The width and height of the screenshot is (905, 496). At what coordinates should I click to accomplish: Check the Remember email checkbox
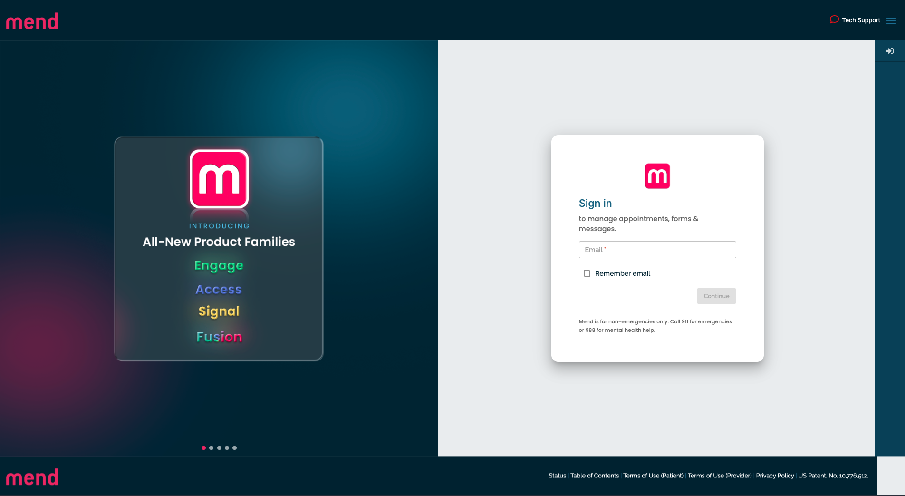[x=587, y=273]
